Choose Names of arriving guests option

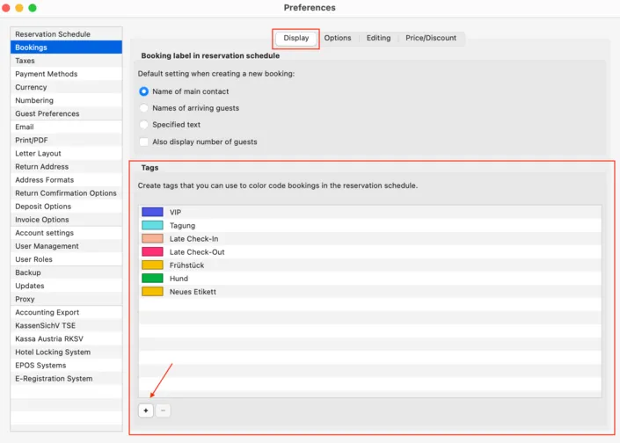click(144, 108)
